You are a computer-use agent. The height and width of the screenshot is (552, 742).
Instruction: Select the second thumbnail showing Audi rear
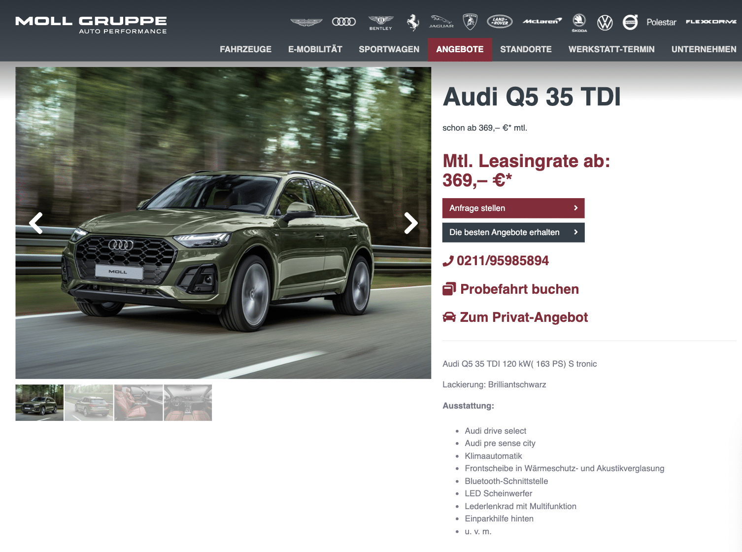tap(89, 403)
